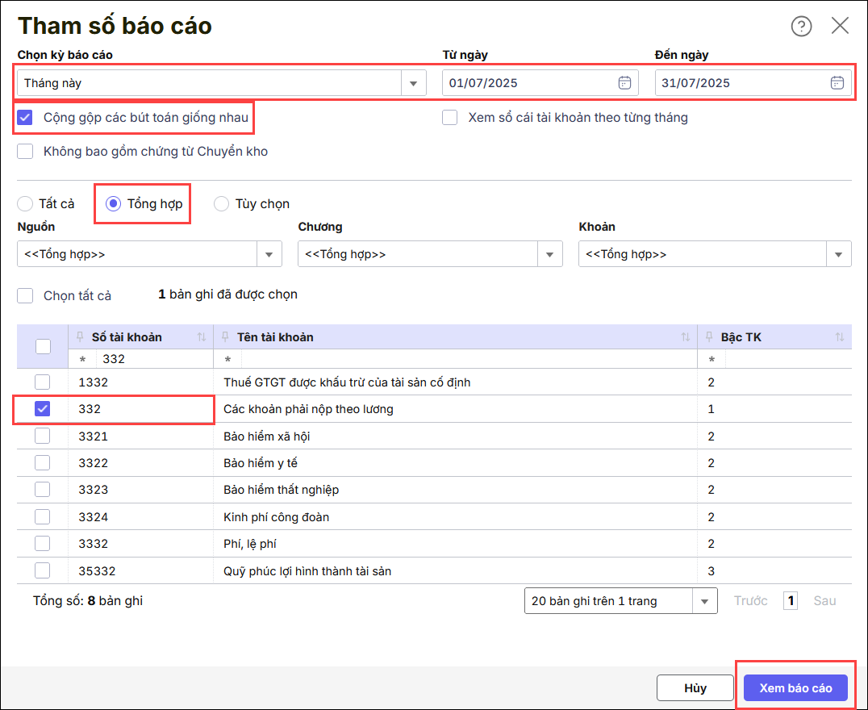Click the Hủy button
Image resolution: width=868 pixels, height=710 pixels.
click(x=695, y=688)
